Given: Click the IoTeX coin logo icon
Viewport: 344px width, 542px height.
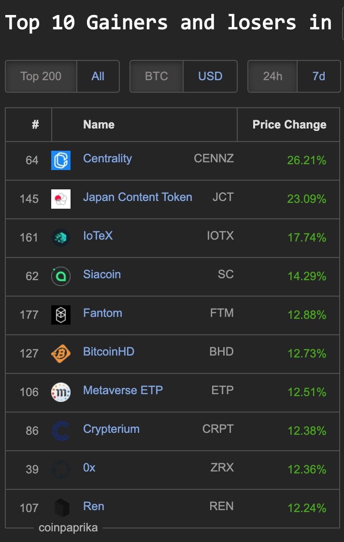Looking at the screenshot, I should [61, 238].
